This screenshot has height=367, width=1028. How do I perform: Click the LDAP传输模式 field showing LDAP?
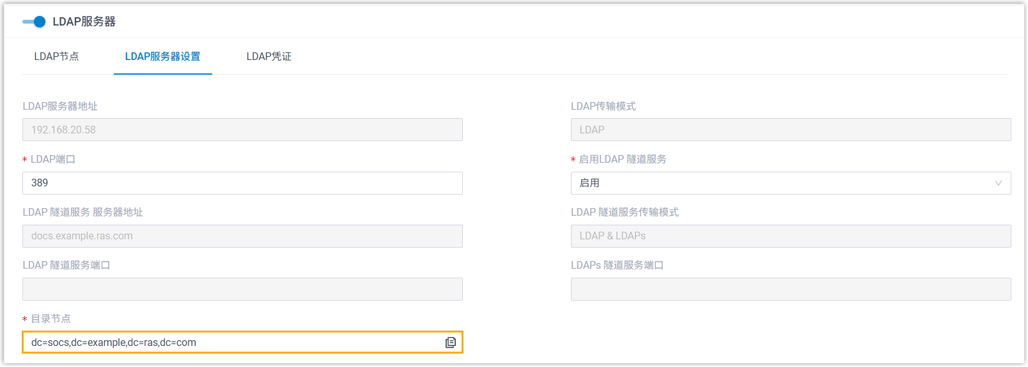[x=790, y=130]
